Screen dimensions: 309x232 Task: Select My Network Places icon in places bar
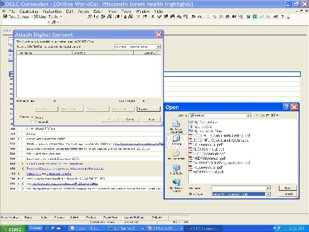[x=176, y=186]
